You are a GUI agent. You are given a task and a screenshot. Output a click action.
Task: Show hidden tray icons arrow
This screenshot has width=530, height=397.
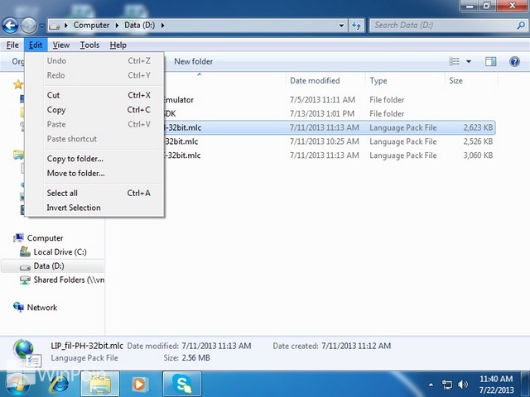click(x=431, y=385)
